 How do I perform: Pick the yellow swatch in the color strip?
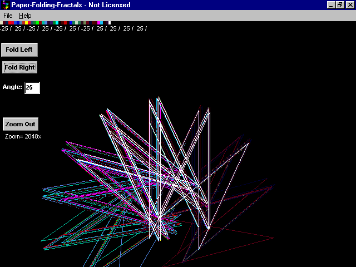26,23
